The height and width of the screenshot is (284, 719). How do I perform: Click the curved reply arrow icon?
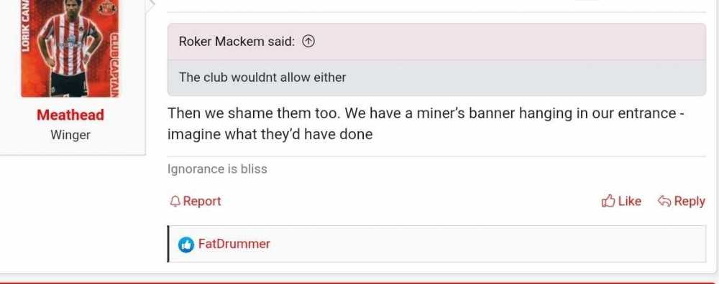[x=664, y=201]
